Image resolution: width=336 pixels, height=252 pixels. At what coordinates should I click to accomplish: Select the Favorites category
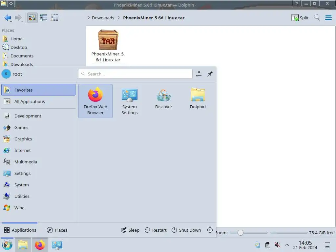coord(38,90)
